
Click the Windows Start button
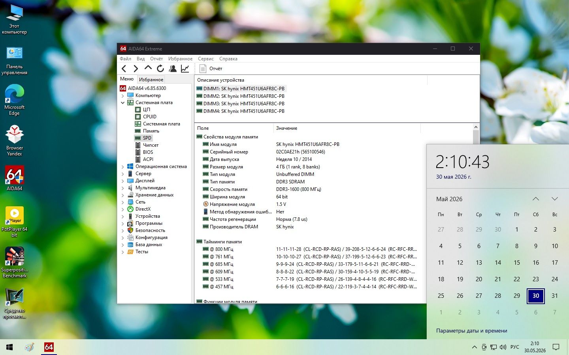pos(9,347)
